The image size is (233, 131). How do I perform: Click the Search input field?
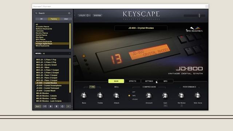52,13
